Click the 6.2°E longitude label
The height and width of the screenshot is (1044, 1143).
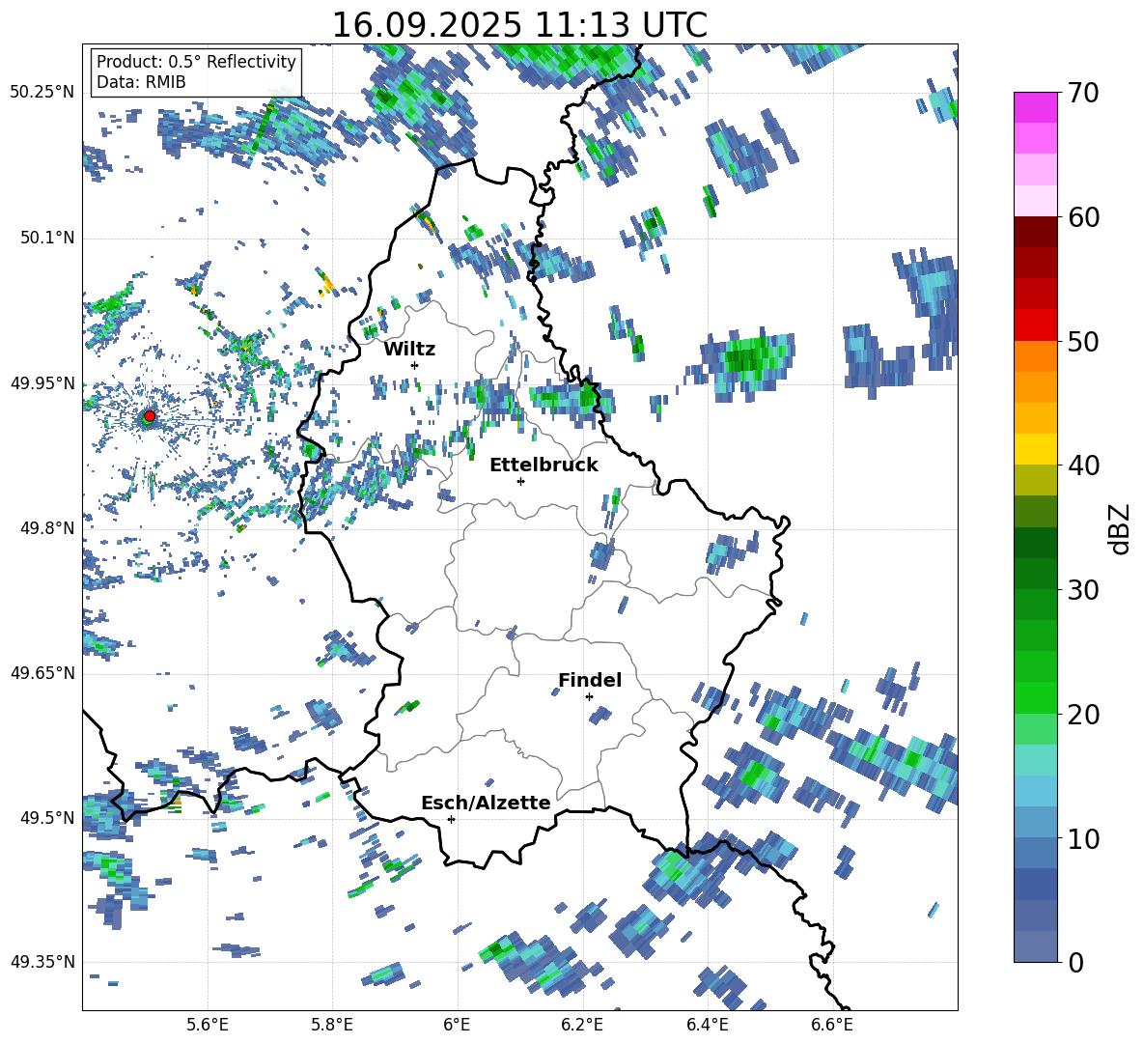point(582,1026)
